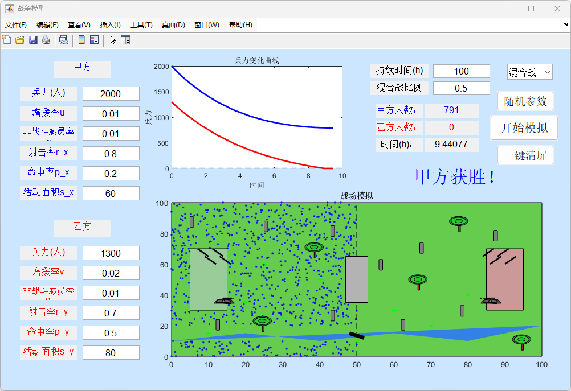
Task: Click the 乙方 命中率p_y input field
Action: [111, 333]
